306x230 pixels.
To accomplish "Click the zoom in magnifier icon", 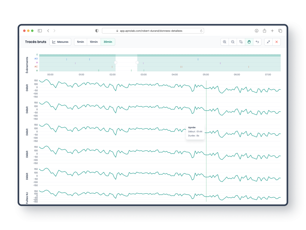I will [225, 42].
